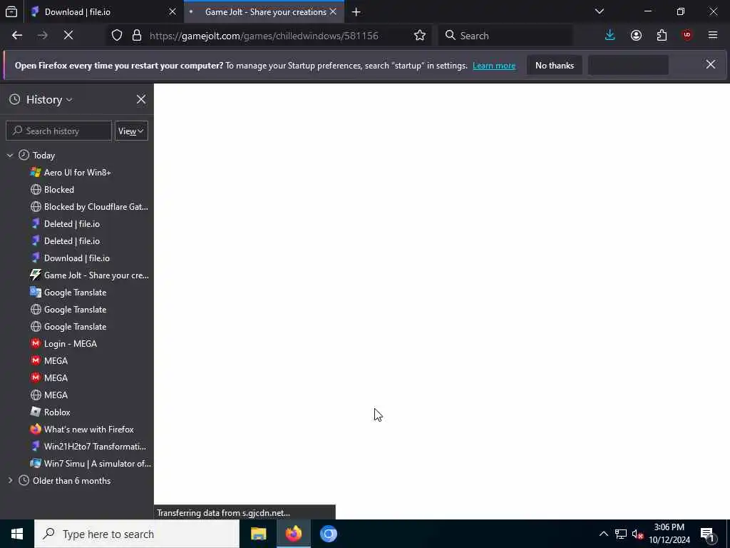The width and height of the screenshot is (730, 548).
Task: Open Login - MEGA history entry
Action: pyautogui.click(x=70, y=344)
